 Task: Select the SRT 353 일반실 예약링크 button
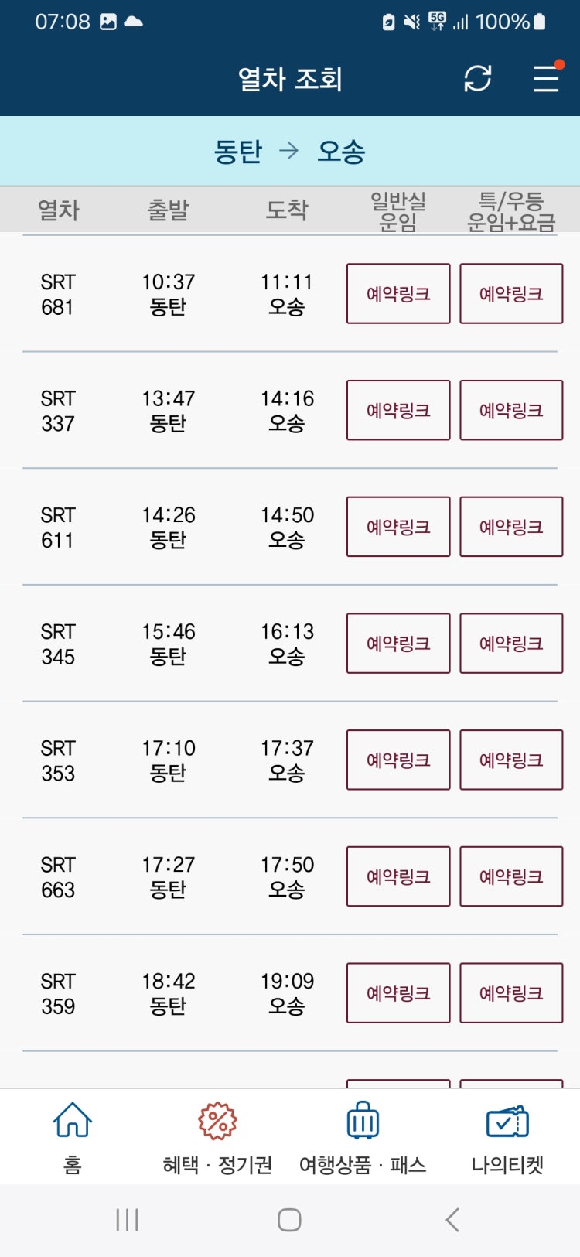(x=398, y=760)
